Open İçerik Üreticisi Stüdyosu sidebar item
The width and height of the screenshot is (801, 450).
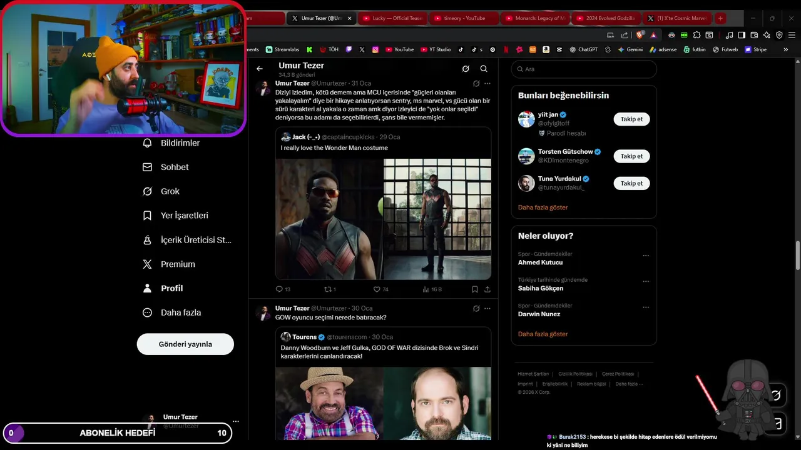click(x=187, y=240)
